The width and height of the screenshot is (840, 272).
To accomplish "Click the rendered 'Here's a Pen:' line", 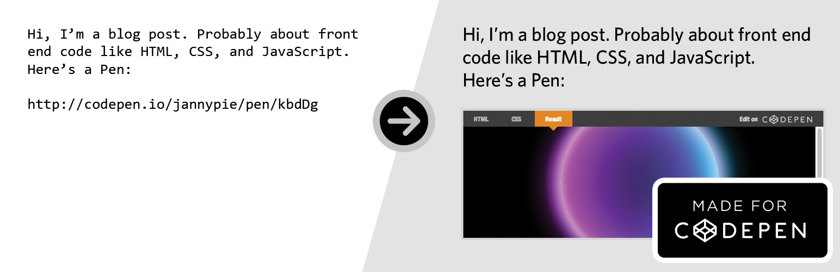I will point(514,81).
